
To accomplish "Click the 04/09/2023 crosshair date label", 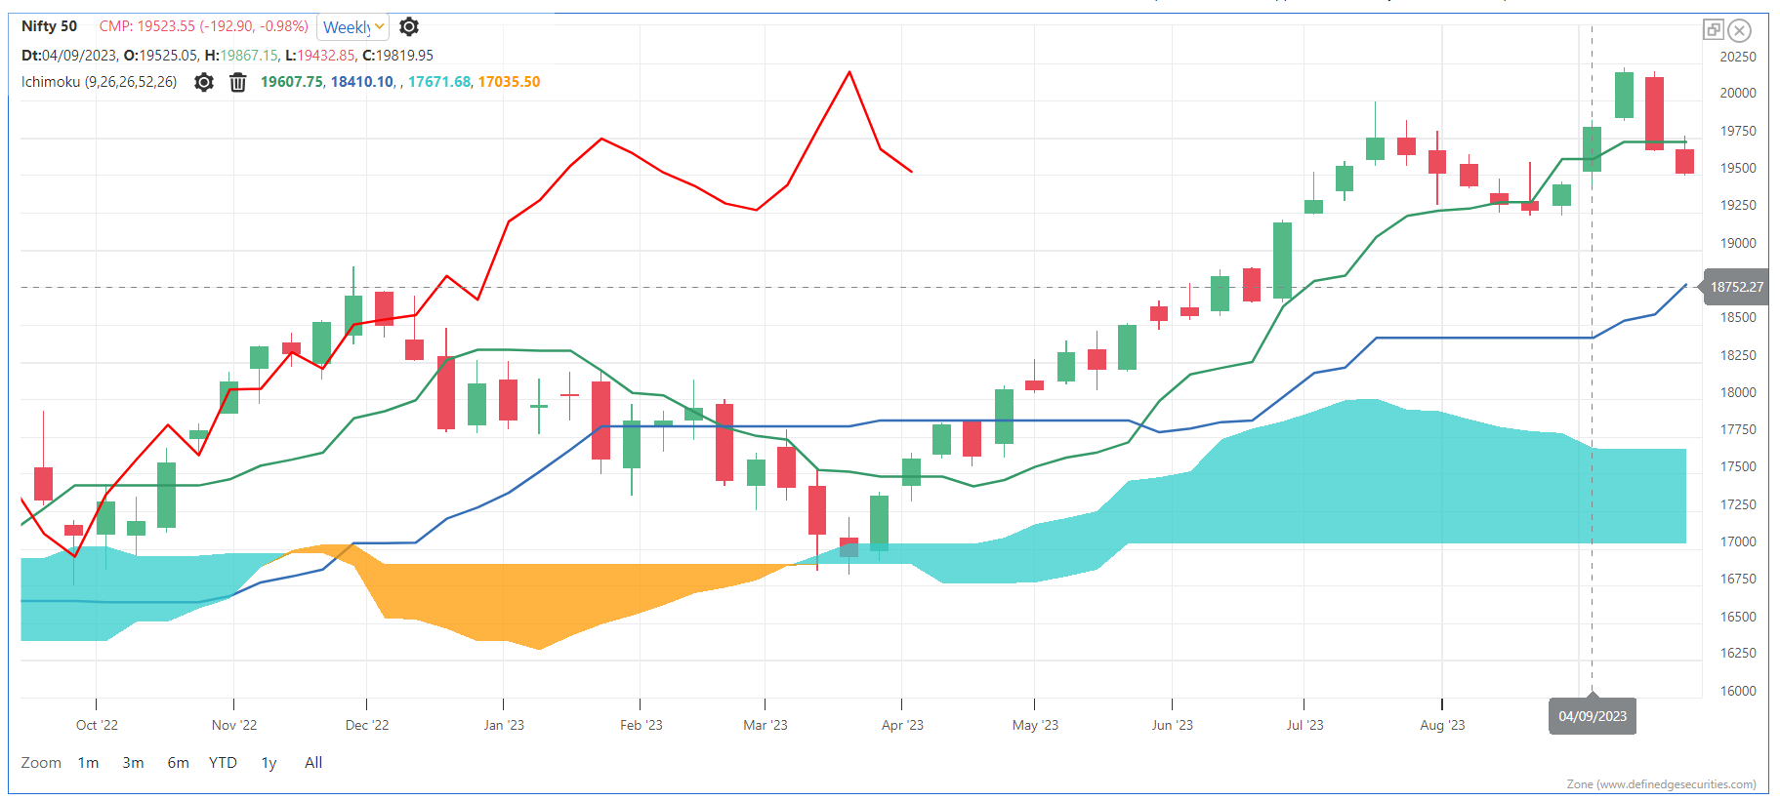I will pos(1593,716).
